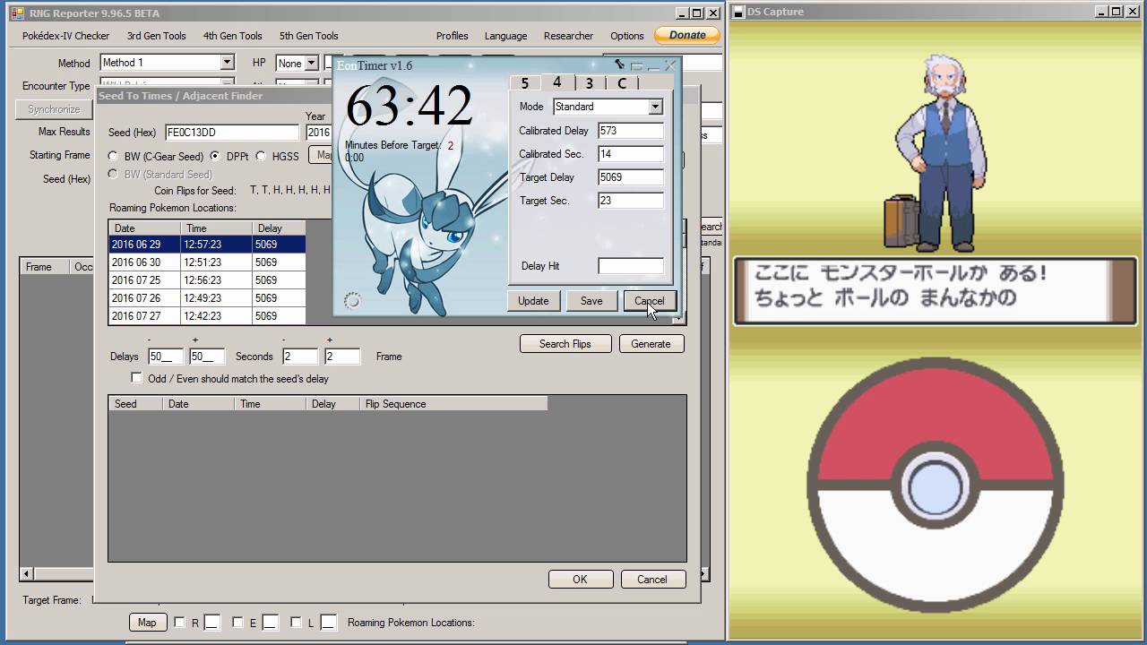Screen dimensions: 1147x645
Task: Switch to EonTimer tab 4
Action: pyautogui.click(x=556, y=82)
